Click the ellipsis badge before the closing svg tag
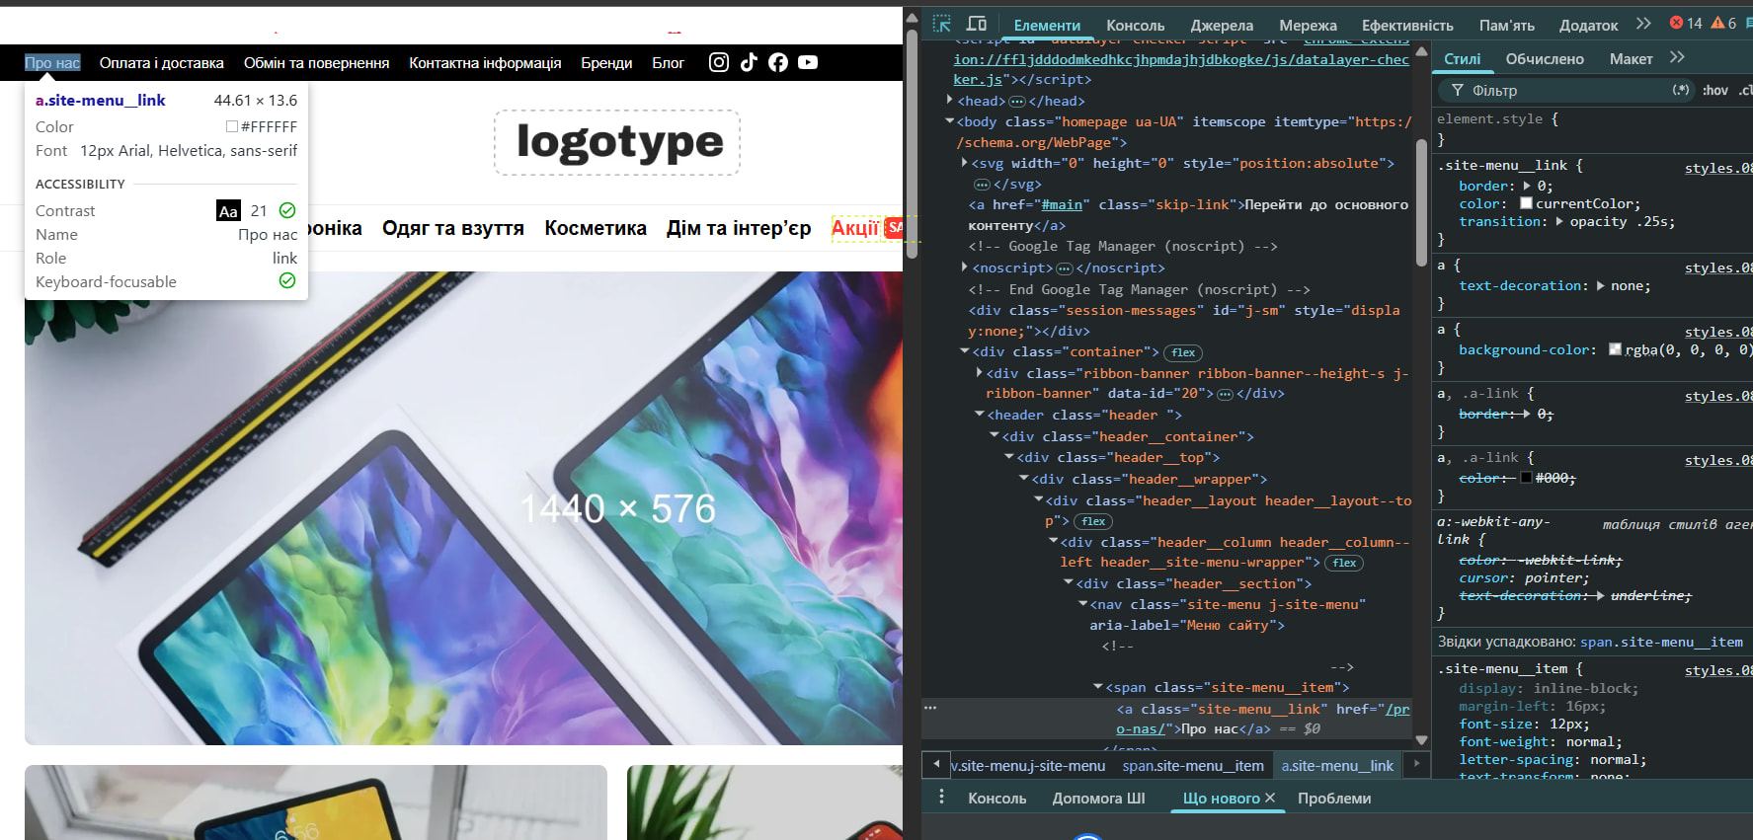The image size is (1753, 840). tap(982, 185)
